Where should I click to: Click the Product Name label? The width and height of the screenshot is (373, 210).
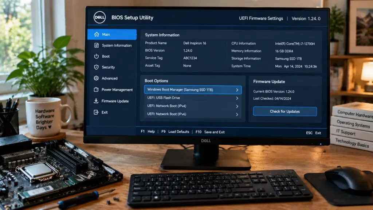156,43
